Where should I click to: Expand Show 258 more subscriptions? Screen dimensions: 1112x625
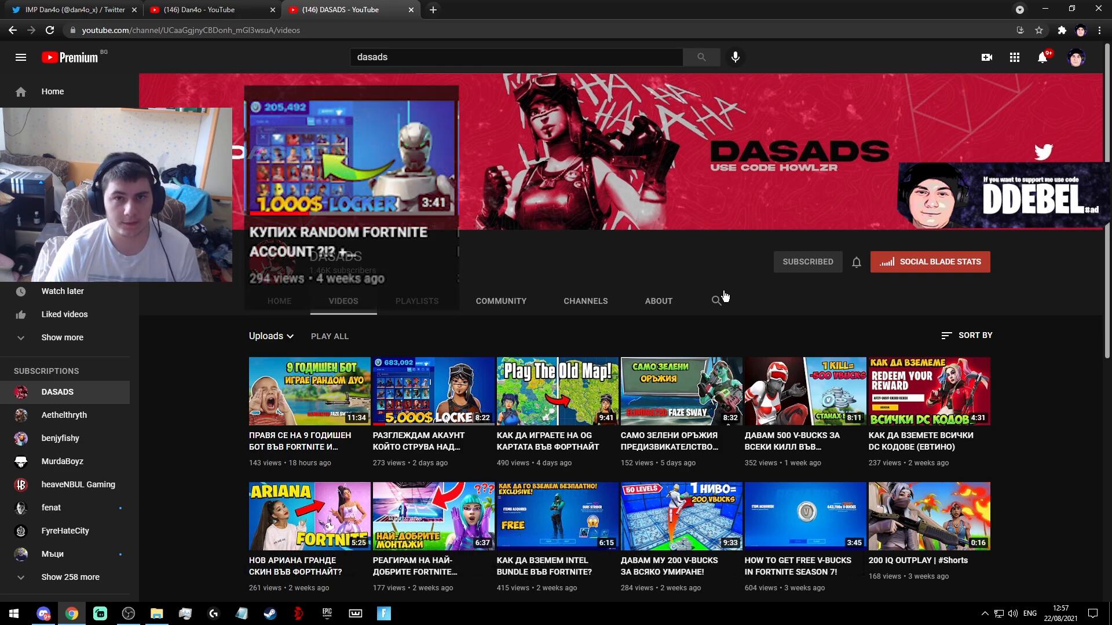69,577
